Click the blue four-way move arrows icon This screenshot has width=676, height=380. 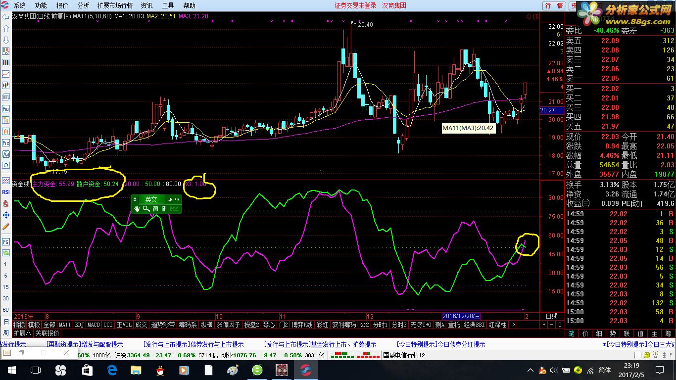(6, 215)
